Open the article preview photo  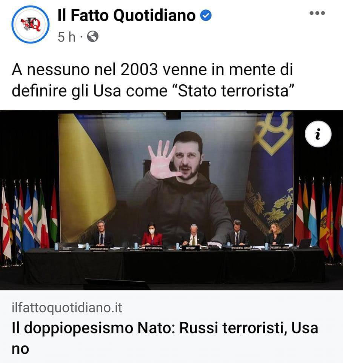point(171,200)
